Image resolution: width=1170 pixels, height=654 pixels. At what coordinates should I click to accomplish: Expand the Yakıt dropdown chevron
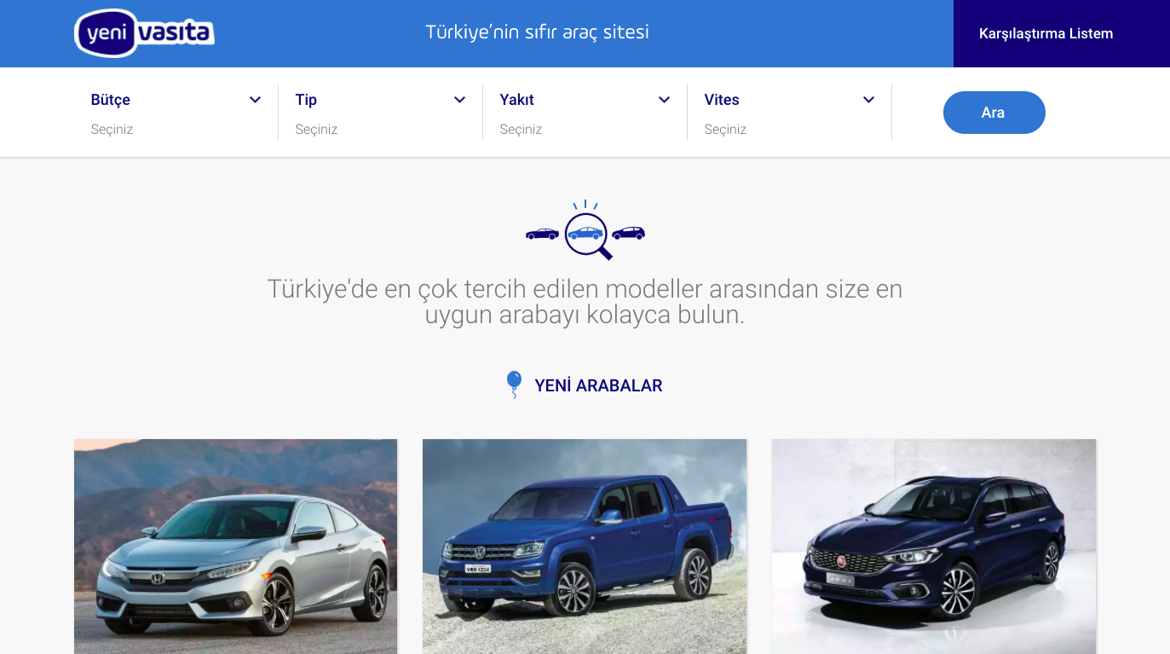(664, 100)
